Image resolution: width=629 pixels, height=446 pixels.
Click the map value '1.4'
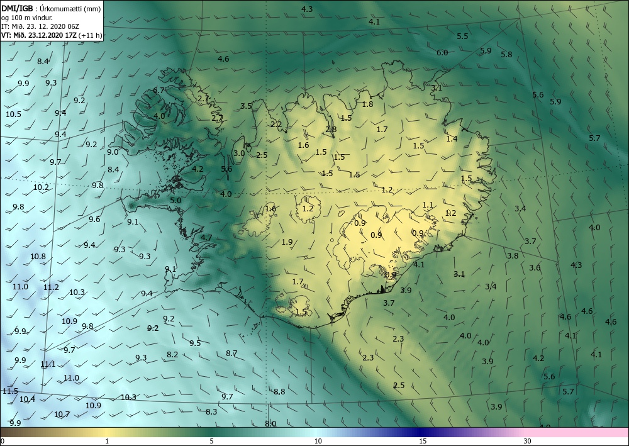coord(452,139)
